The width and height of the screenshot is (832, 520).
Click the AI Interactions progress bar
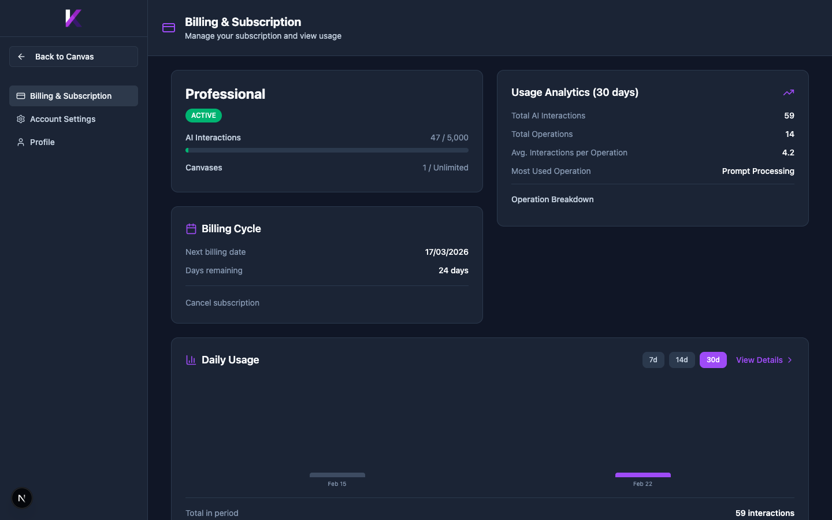pyautogui.click(x=327, y=150)
